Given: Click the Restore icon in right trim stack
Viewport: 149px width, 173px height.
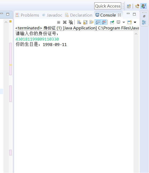Looking at the screenshot, I should coord(144,16).
